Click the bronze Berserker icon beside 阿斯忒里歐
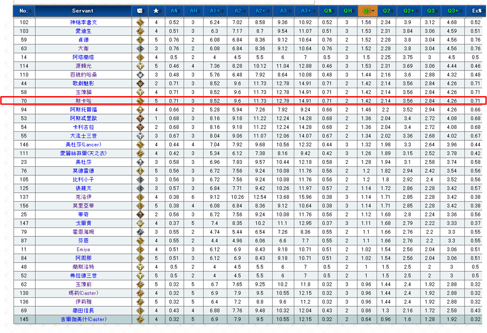 pos(140,118)
